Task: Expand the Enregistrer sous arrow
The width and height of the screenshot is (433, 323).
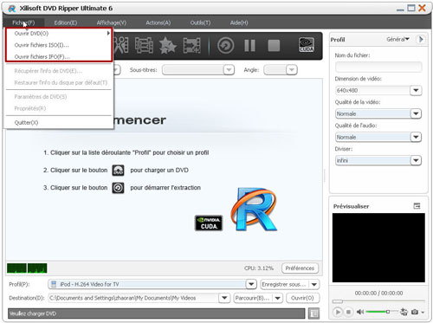Action: tap(314, 285)
